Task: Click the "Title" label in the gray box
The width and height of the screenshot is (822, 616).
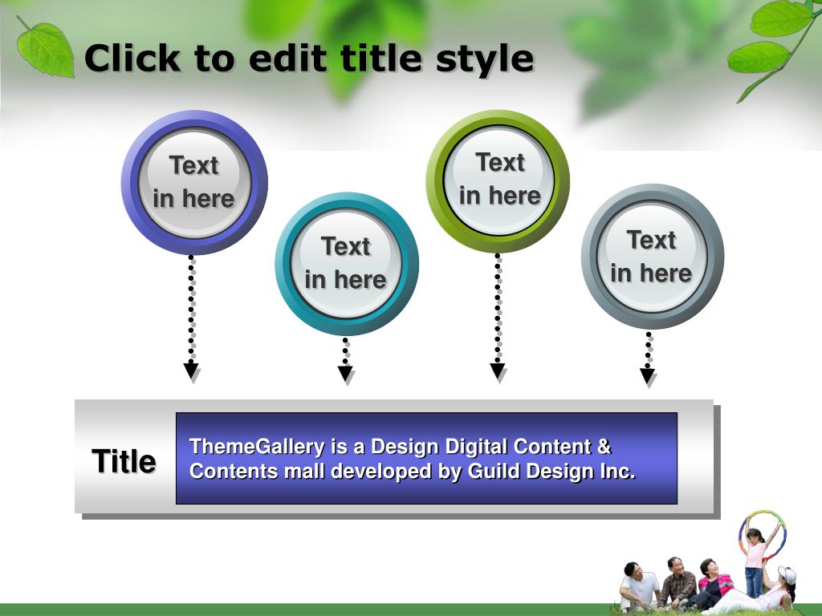Action: [x=124, y=461]
